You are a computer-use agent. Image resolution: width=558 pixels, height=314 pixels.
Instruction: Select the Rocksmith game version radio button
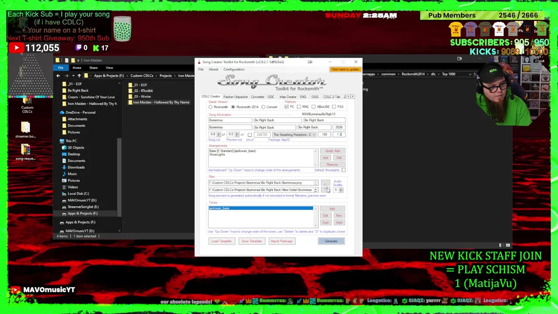click(211, 107)
